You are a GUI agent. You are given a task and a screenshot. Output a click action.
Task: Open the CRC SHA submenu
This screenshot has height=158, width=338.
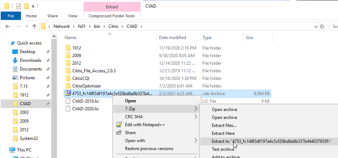tap(156, 117)
